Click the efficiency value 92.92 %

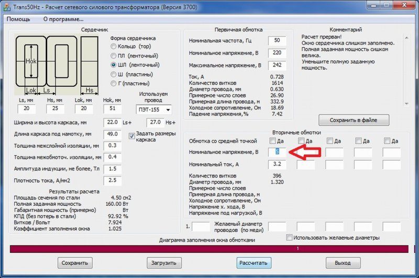coord(118,216)
